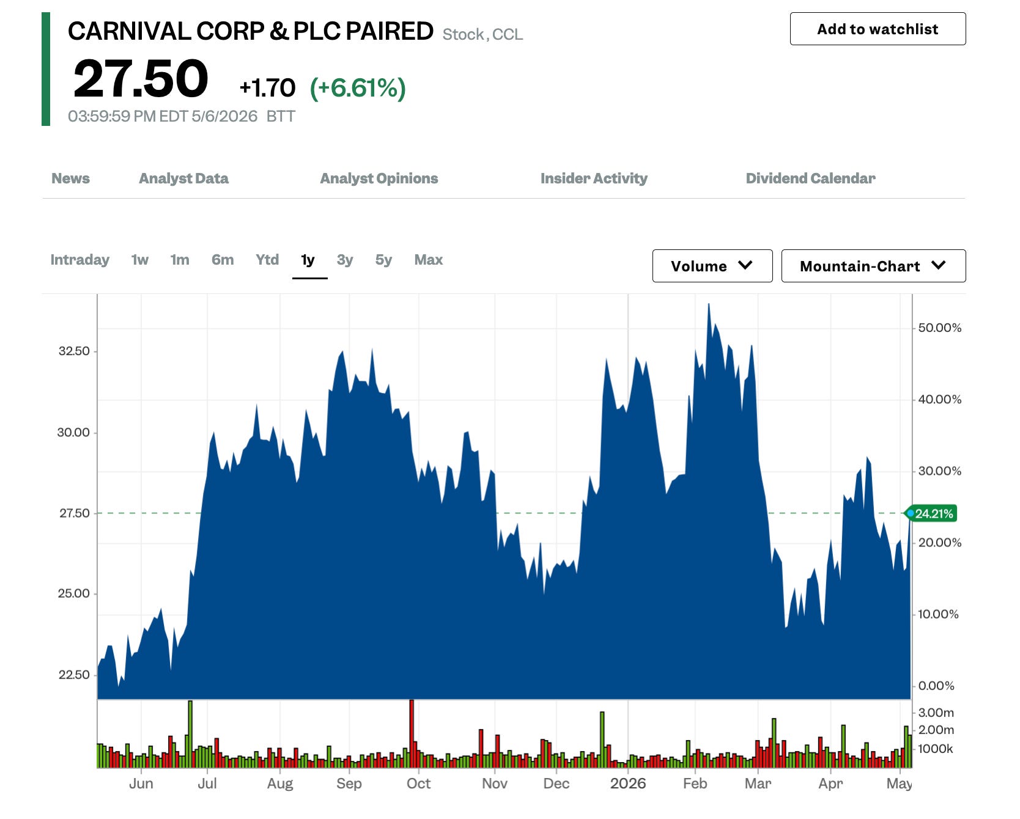This screenshot has width=1020, height=819.
Task: Open Analyst Opinions section
Action: 379,178
